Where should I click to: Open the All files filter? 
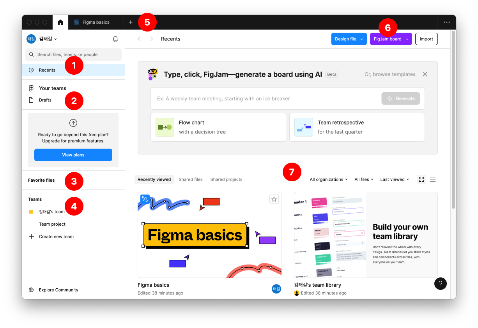pos(364,179)
